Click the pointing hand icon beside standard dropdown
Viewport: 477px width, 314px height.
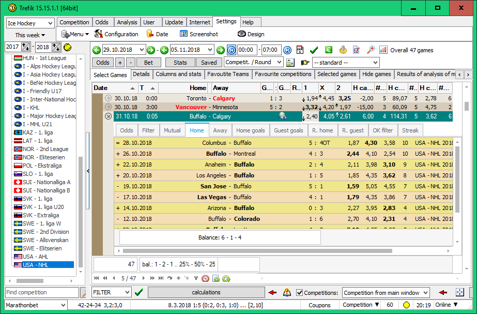(x=305, y=63)
